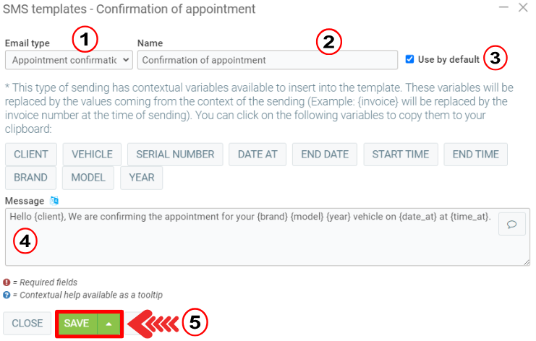Copy the CLIENT variable
The height and width of the screenshot is (341, 536).
point(30,154)
